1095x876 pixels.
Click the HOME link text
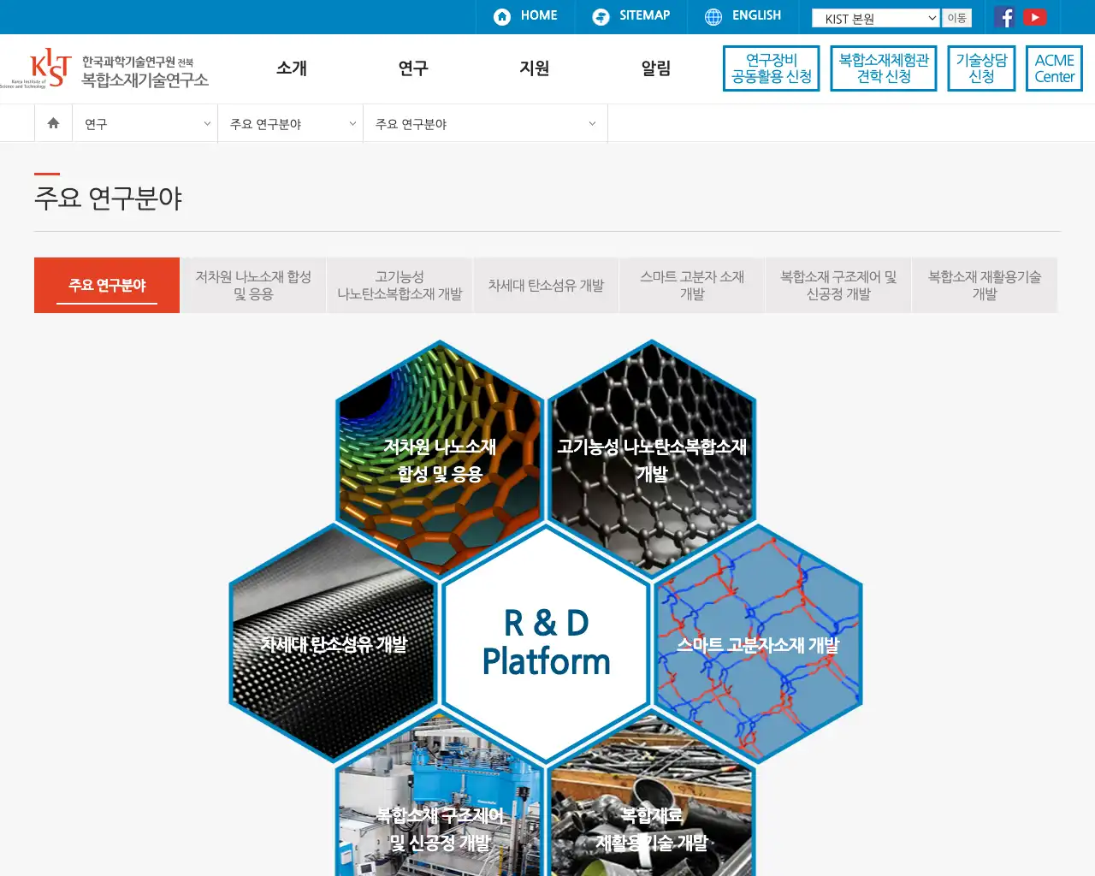coord(539,15)
